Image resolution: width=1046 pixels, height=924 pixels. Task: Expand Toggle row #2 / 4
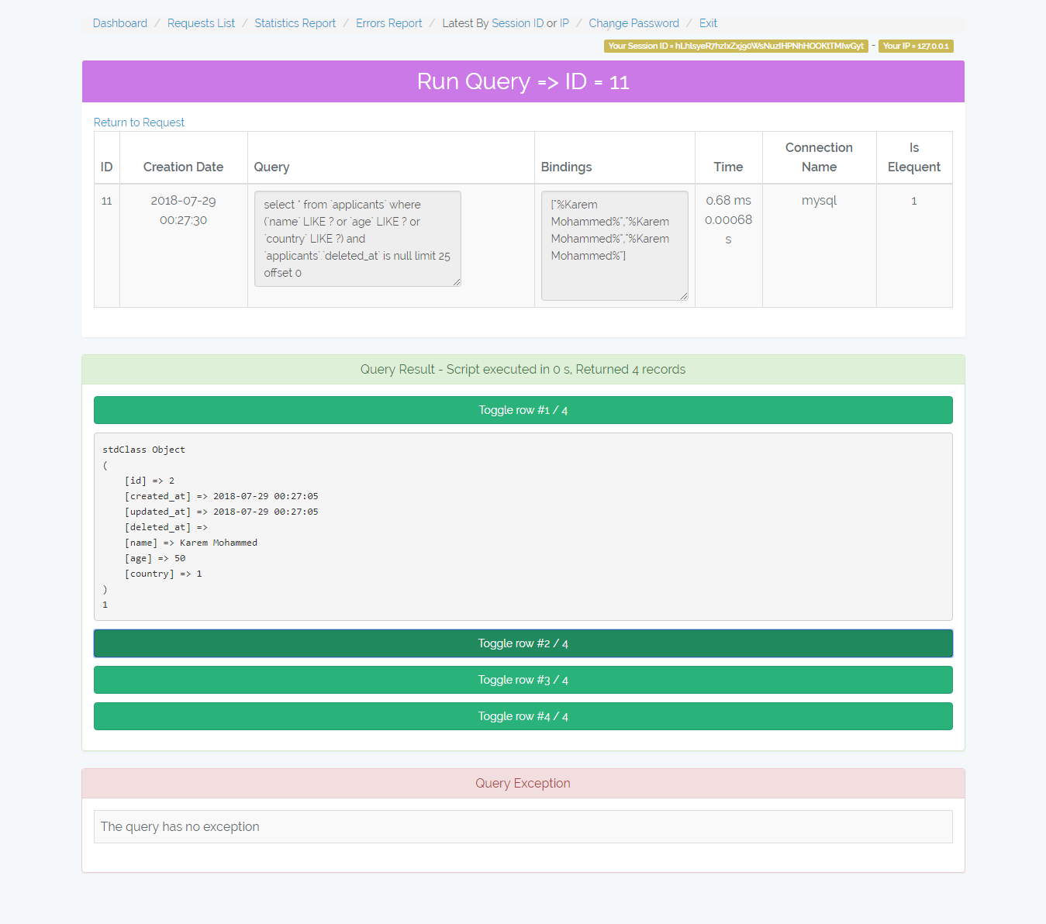(x=523, y=643)
